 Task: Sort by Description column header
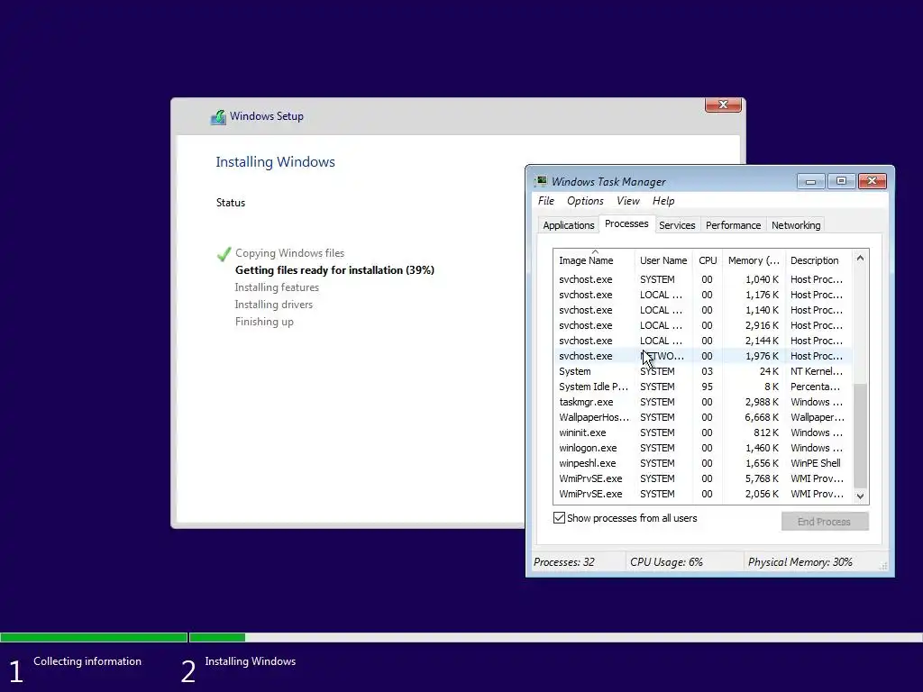click(x=818, y=260)
